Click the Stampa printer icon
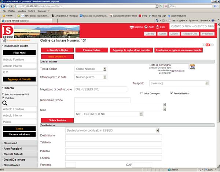220x172 pixels. tap(132, 27)
